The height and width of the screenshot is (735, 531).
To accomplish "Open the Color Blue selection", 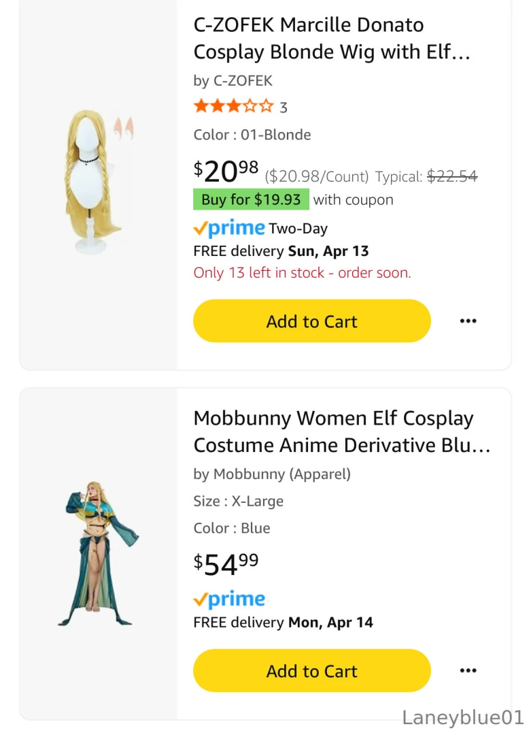I will (x=231, y=528).
